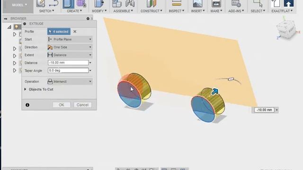This screenshot has width=303, height=170.
Task: Open the CONSTRUCT menu
Action: point(151,11)
